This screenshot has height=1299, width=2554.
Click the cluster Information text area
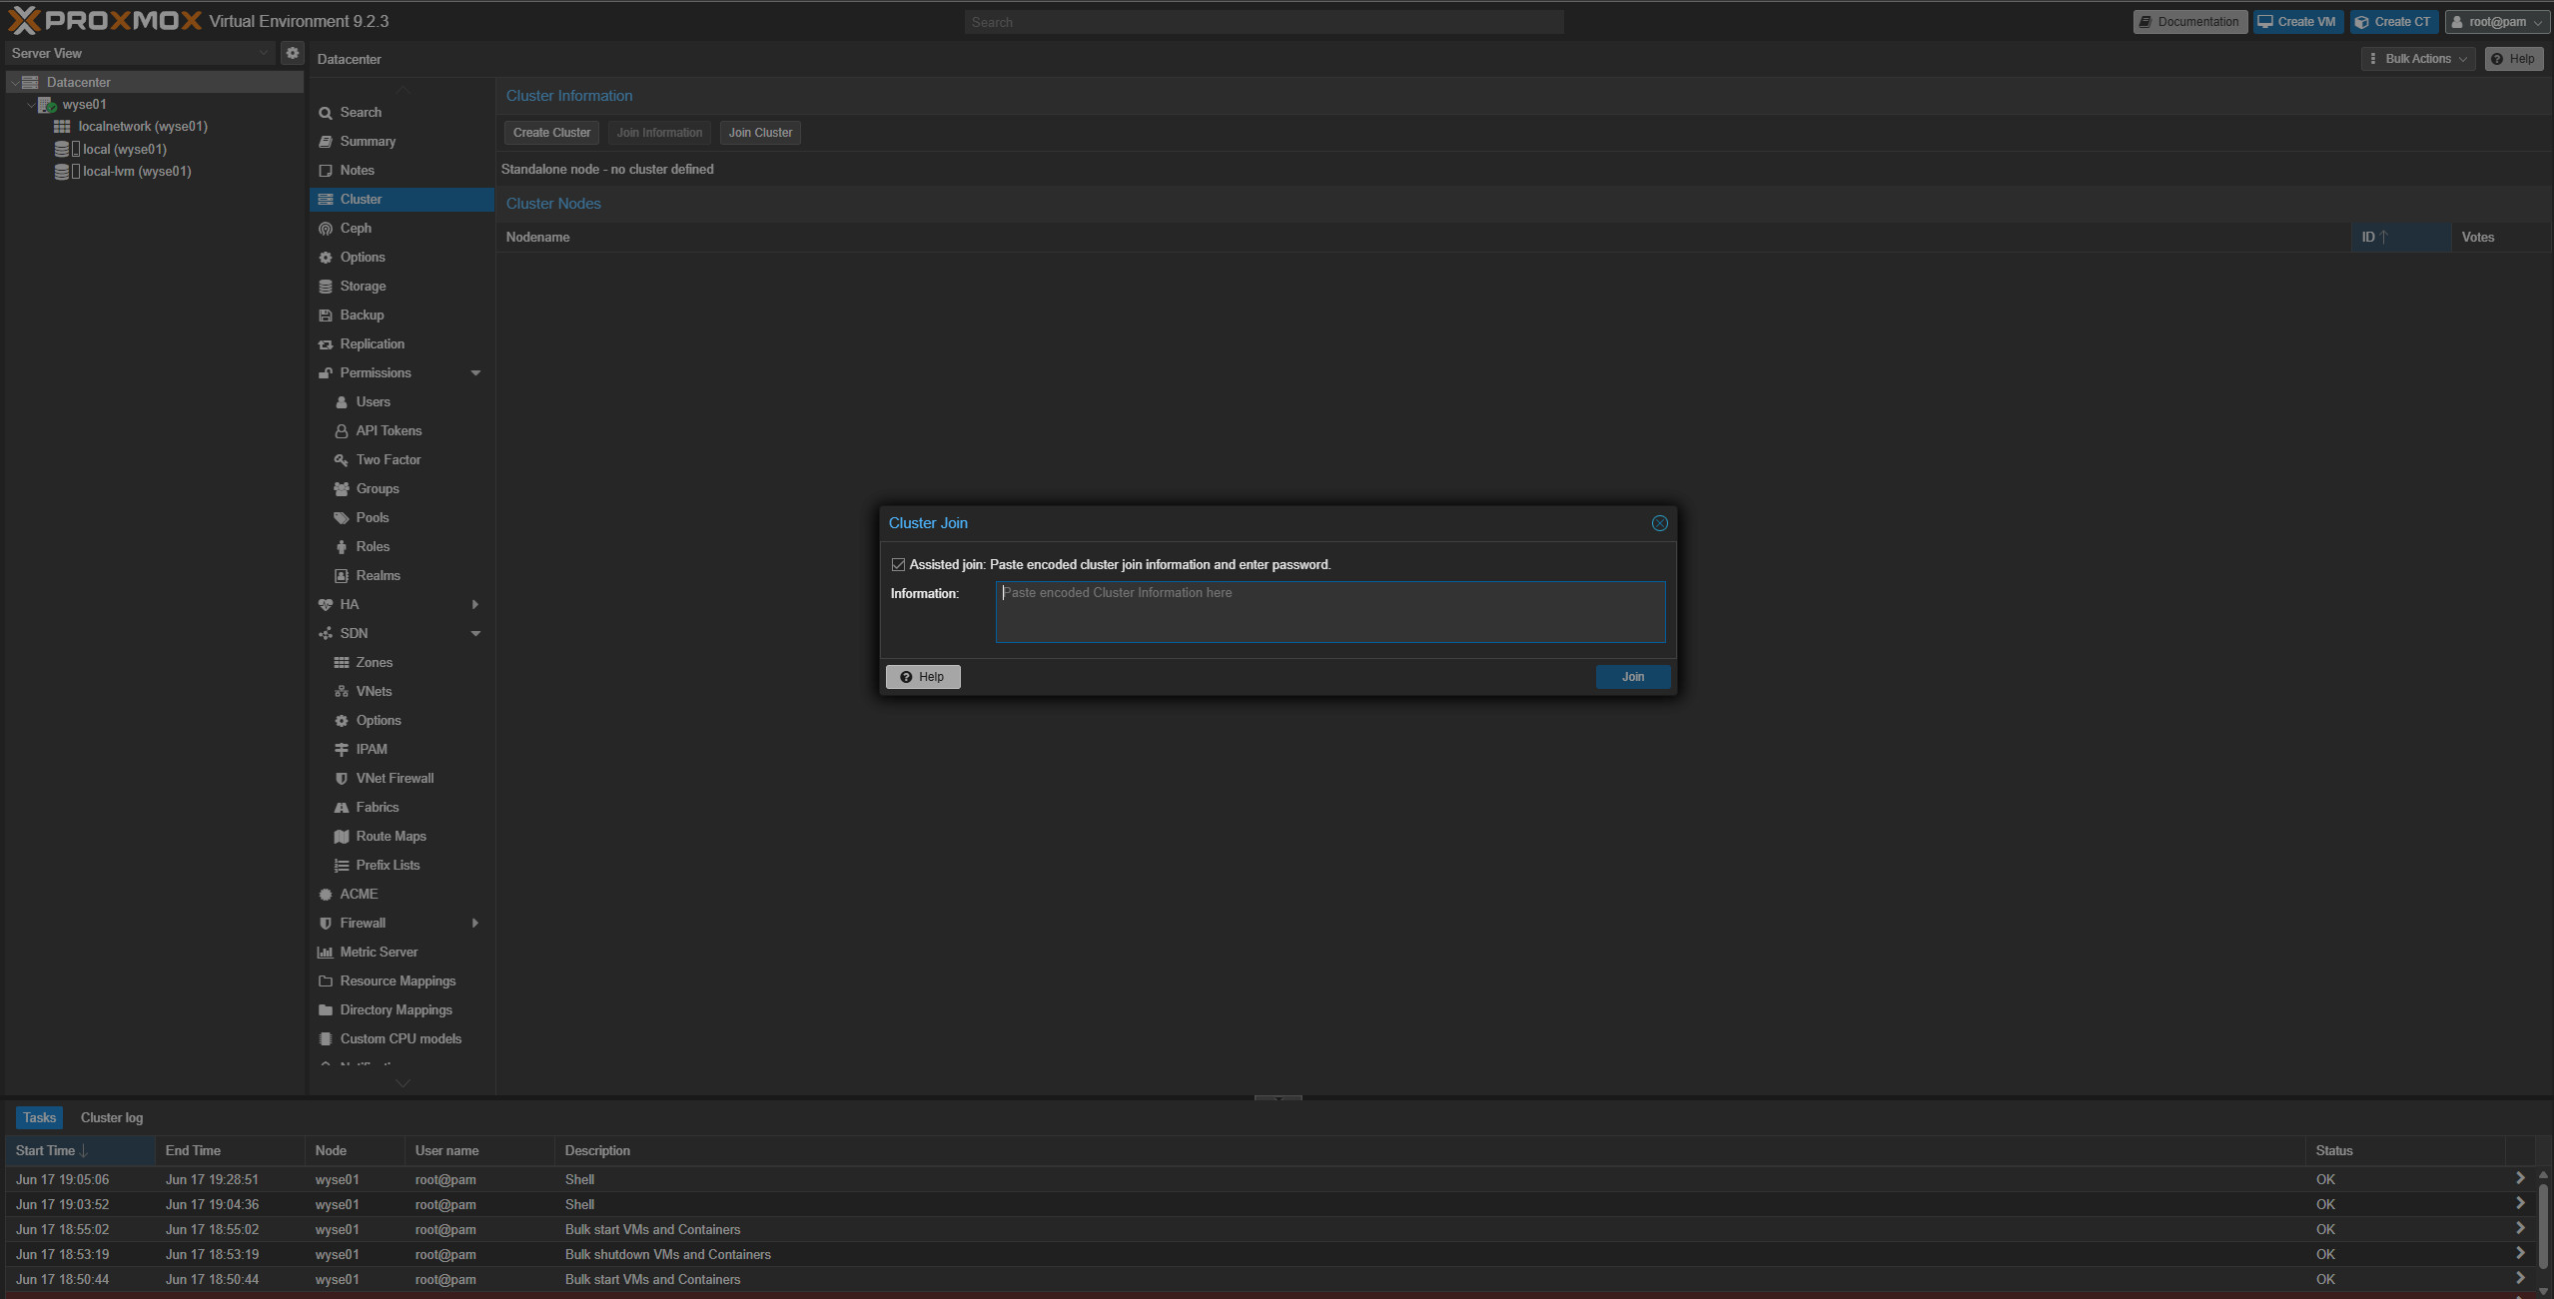[1329, 612]
